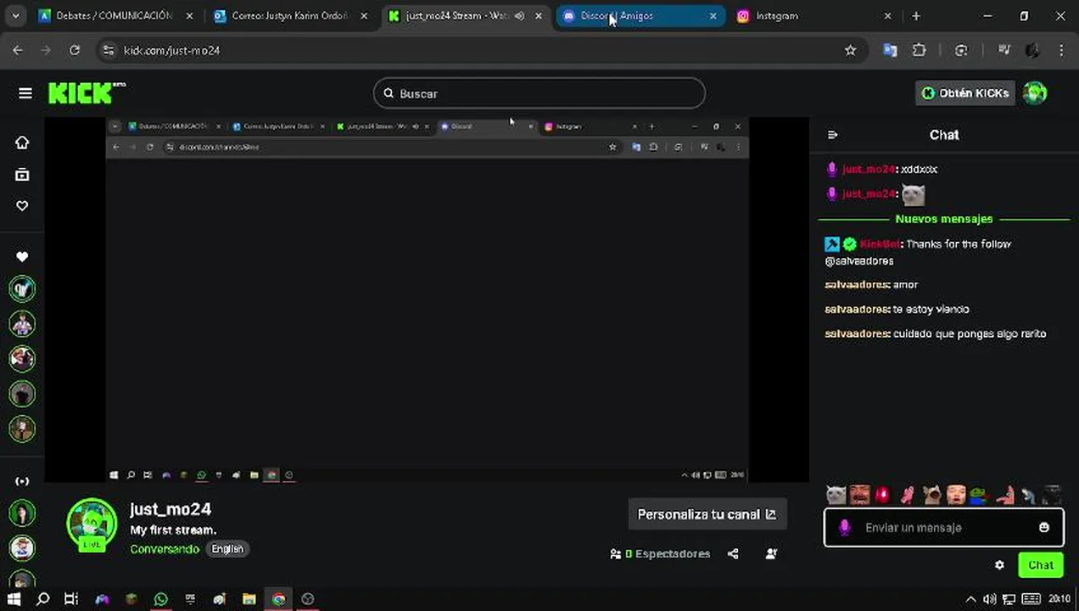Open first followed channel avatar in sidebar
Image resolution: width=1079 pixels, height=611 pixels.
(22, 289)
